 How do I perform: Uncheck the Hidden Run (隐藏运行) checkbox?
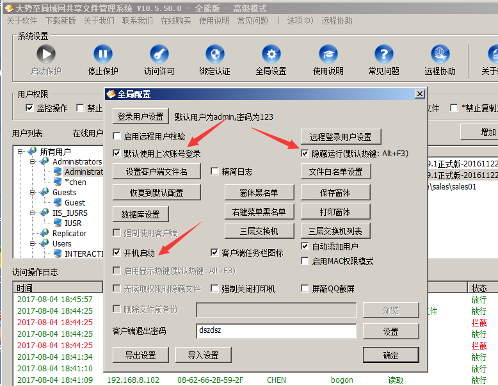tap(305, 154)
